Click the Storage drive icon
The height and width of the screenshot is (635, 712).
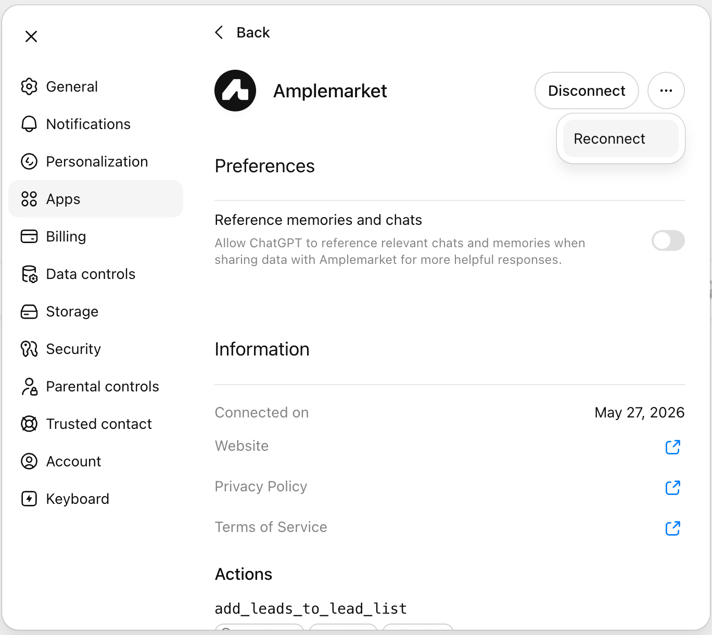29,311
